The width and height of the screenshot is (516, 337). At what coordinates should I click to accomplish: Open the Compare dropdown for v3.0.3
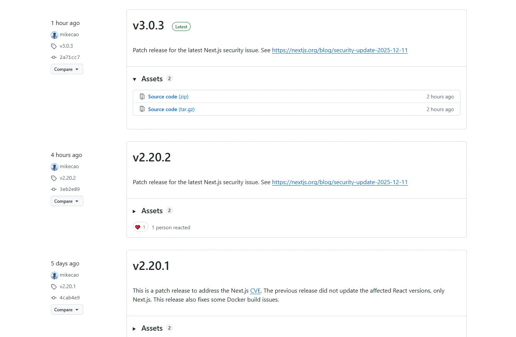click(67, 69)
